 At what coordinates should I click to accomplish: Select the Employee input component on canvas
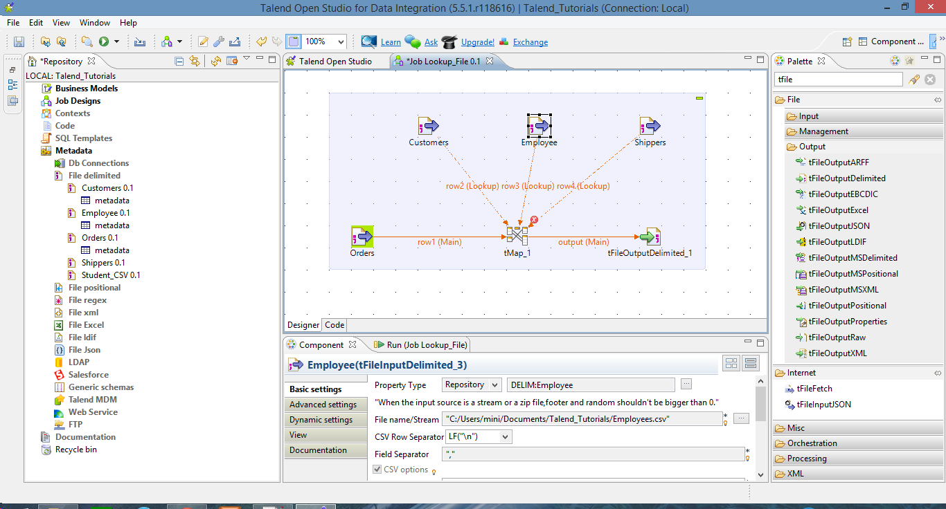pos(539,126)
